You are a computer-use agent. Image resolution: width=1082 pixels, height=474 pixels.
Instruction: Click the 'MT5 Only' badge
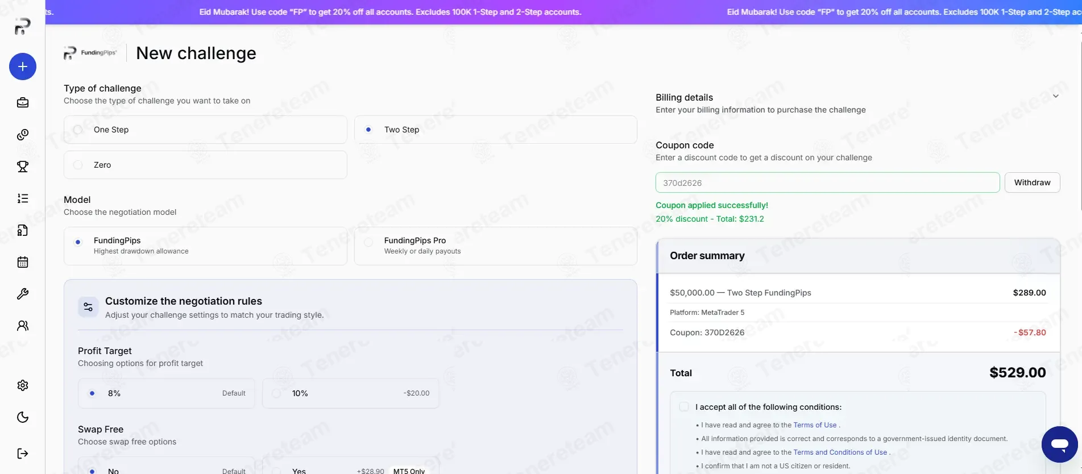pyautogui.click(x=409, y=471)
